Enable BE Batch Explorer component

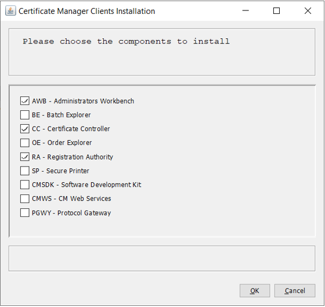coord(24,115)
